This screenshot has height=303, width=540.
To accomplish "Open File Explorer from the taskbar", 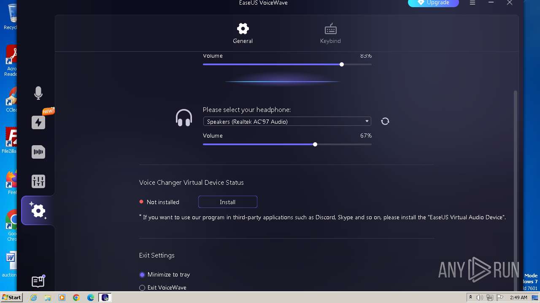I will click(x=48, y=298).
